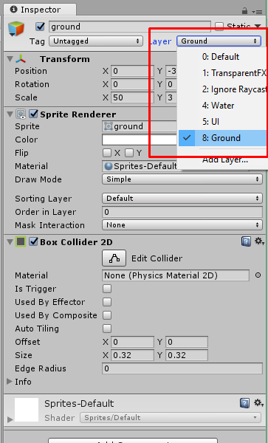Expand the Info foldout
Viewport: 268px width, 443px height.
coord(10,382)
